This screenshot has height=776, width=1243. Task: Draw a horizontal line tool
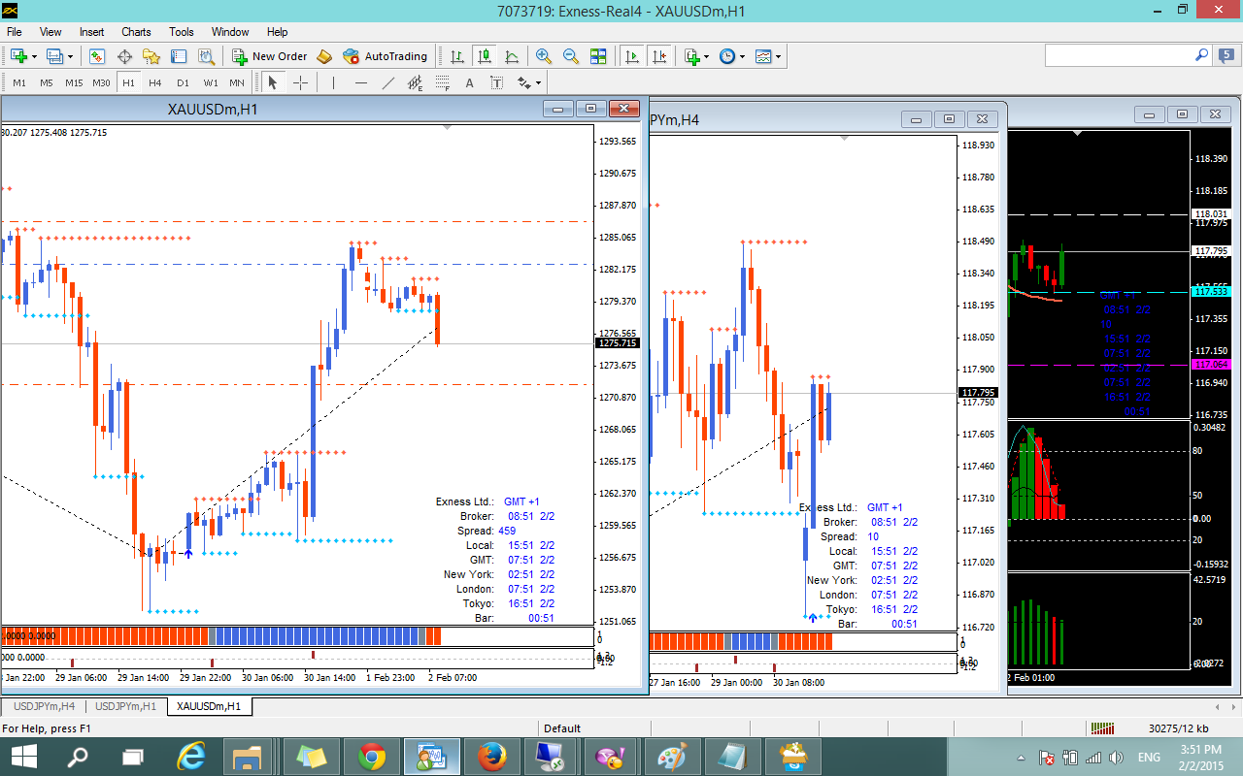coord(361,82)
